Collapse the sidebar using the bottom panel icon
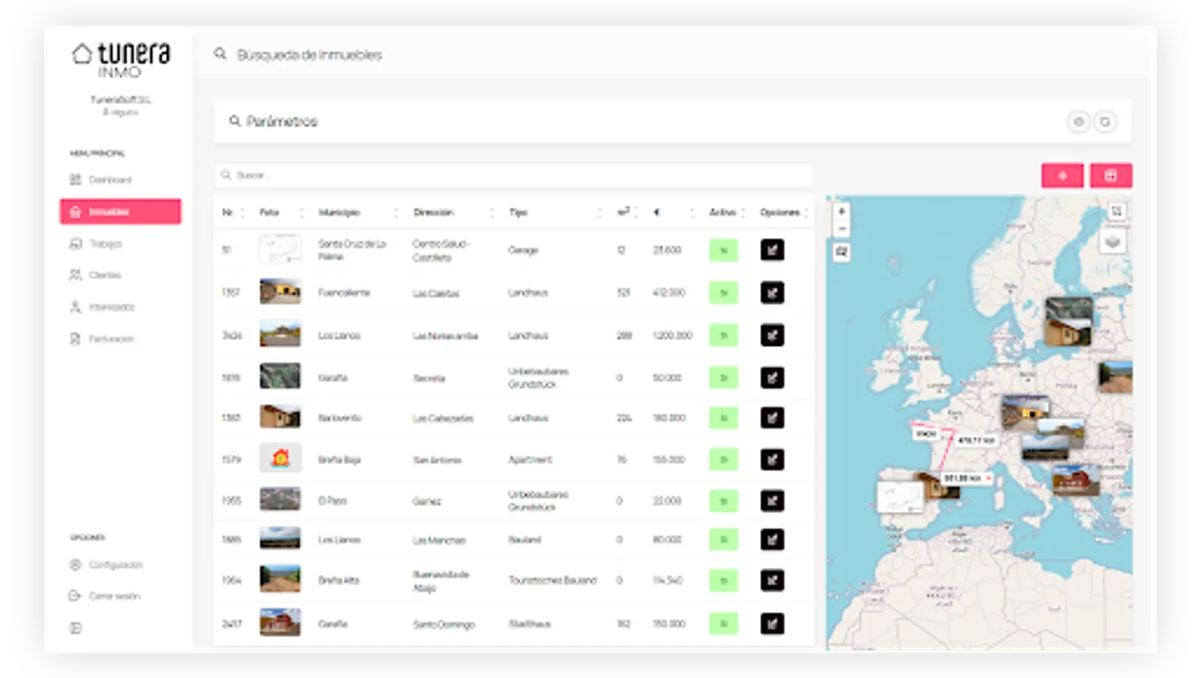The height and width of the screenshot is (678, 1198). (x=75, y=628)
